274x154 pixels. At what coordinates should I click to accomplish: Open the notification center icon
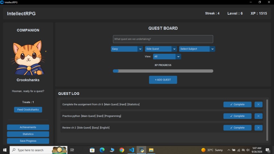[268, 150]
